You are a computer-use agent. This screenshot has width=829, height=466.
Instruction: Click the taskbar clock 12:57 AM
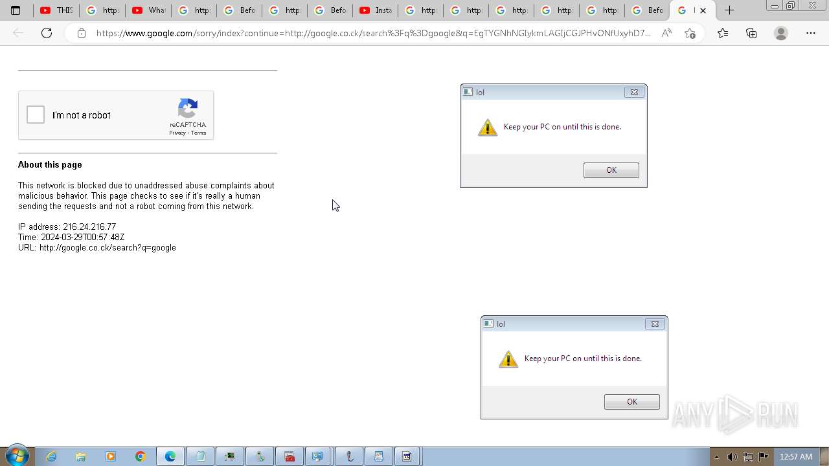[x=795, y=457]
